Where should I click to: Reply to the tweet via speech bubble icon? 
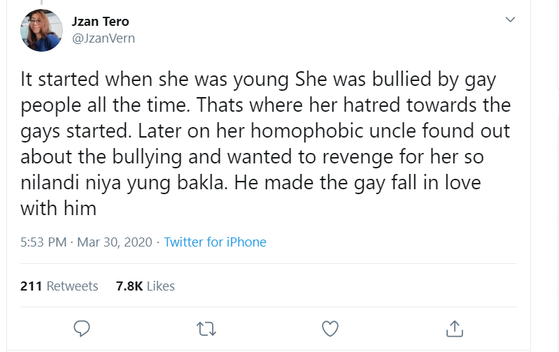(x=83, y=328)
